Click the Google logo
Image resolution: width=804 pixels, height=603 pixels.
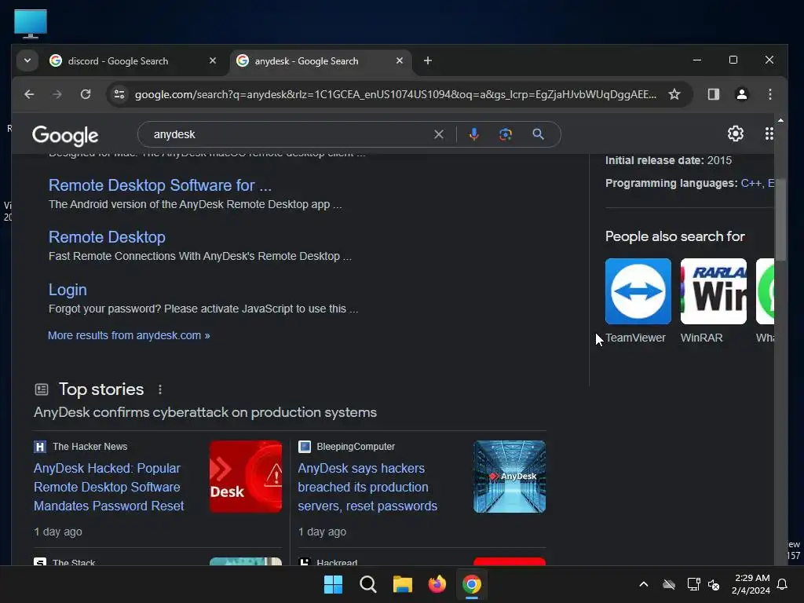[x=65, y=135]
